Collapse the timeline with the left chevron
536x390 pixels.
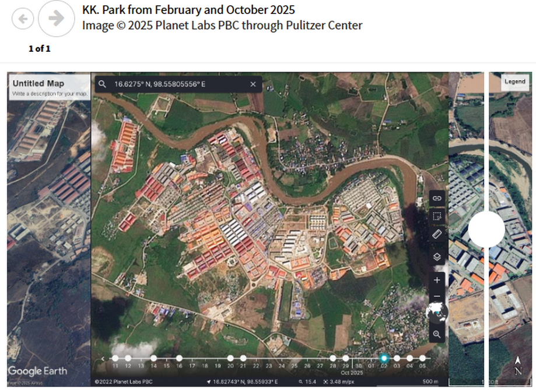point(103,359)
